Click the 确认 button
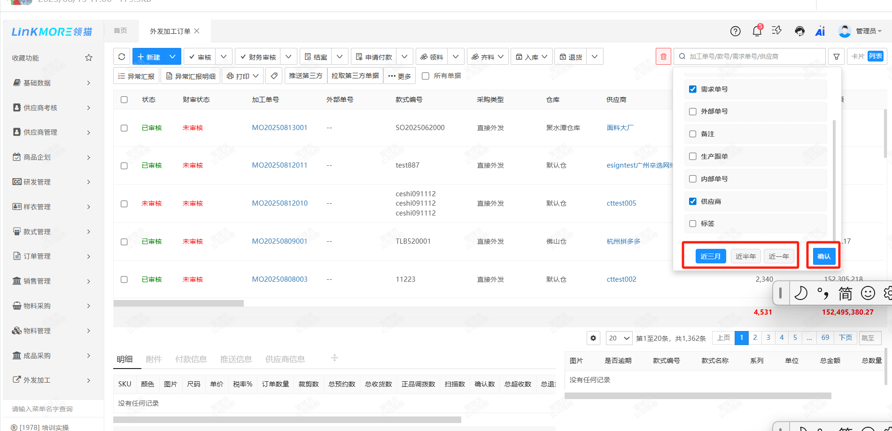Viewport: 892px width, 431px height. point(823,256)
